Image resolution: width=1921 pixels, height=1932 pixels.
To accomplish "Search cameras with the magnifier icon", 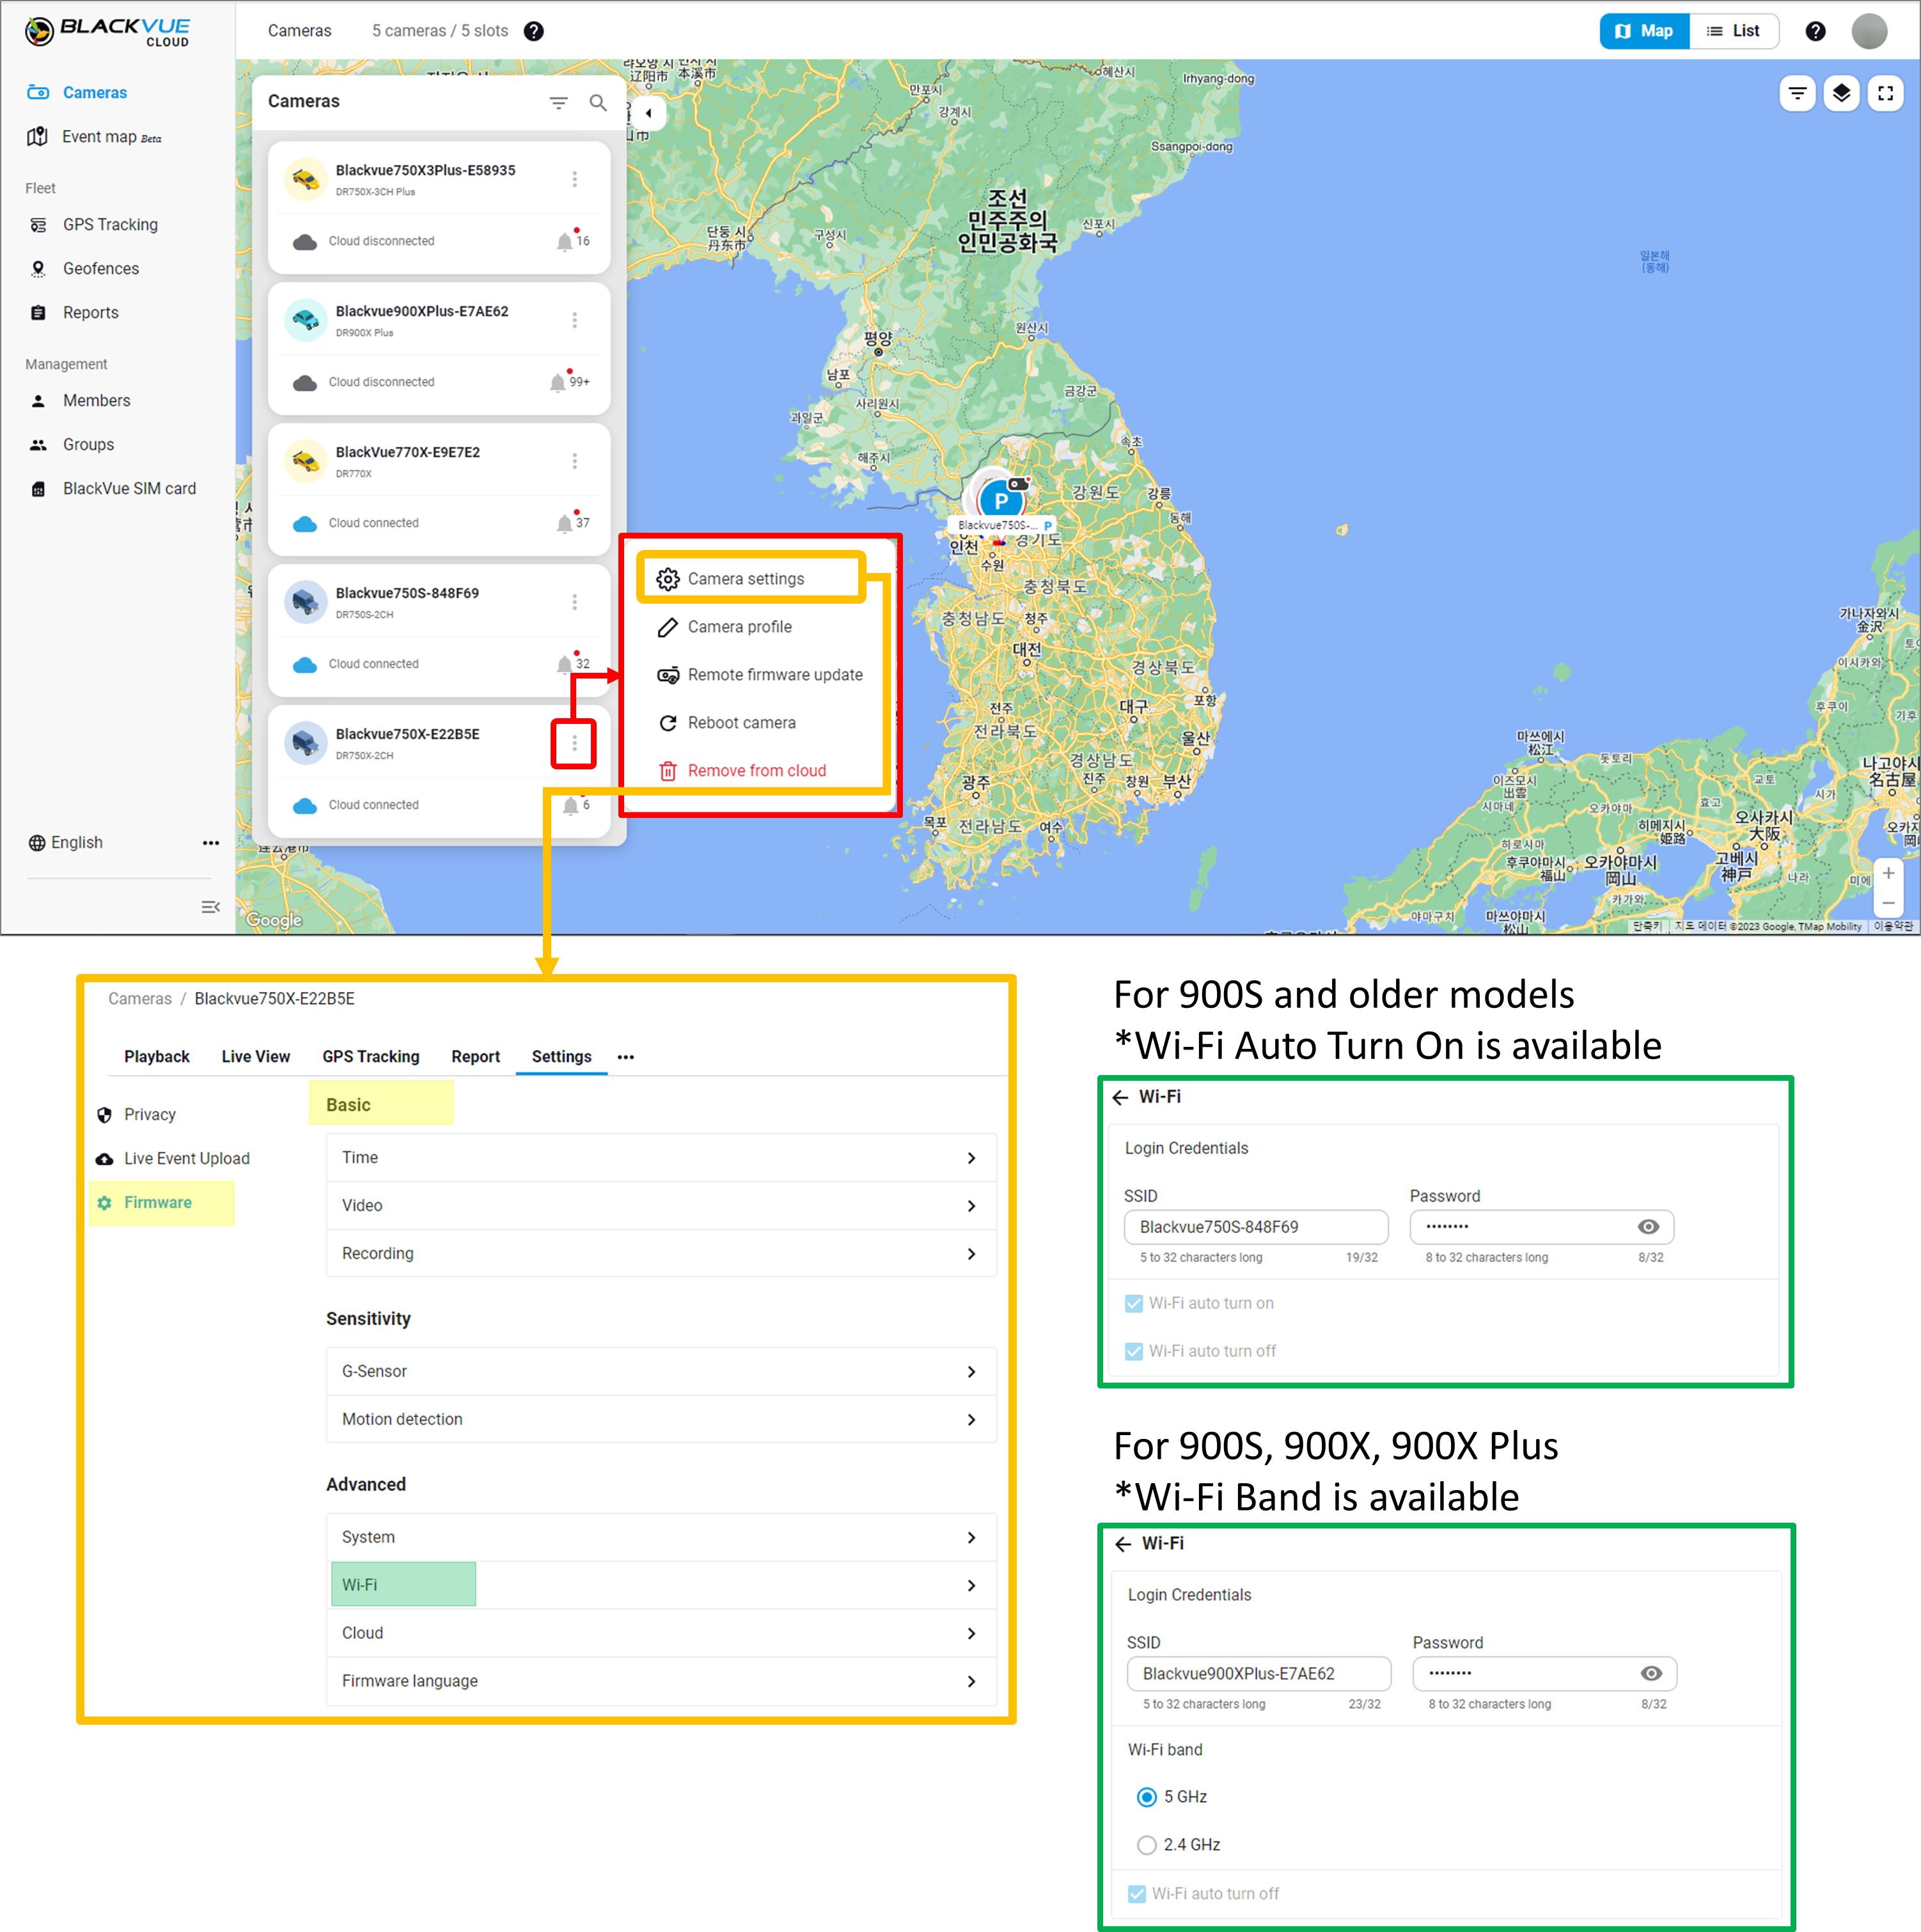I will pyautogui.click(x=598, y=102).
